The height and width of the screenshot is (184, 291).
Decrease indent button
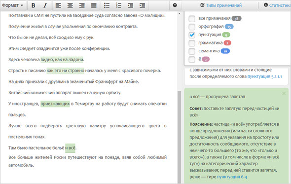coord(131,5)
